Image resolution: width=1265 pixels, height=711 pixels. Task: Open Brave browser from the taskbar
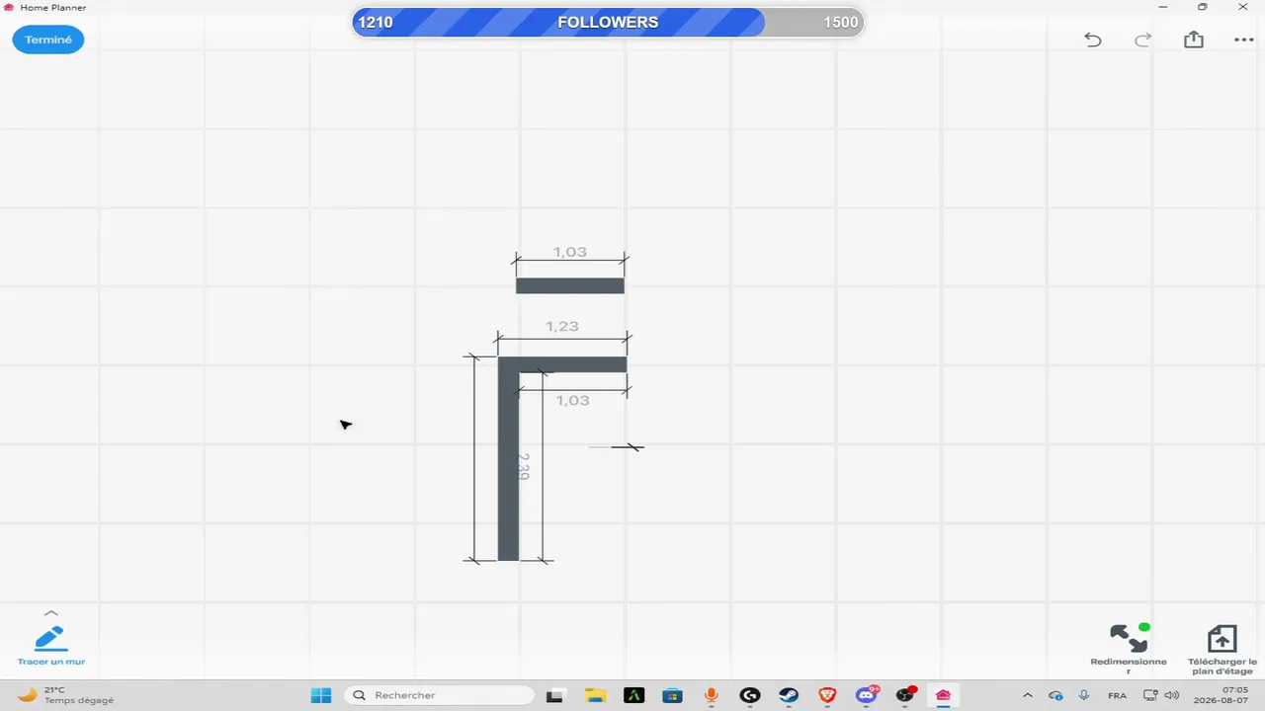click(x=827, y=695)
